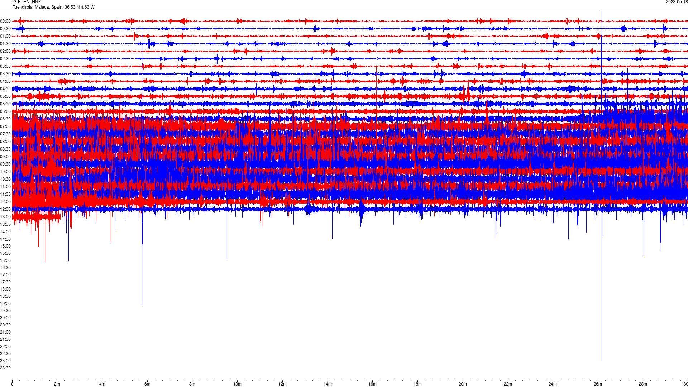688x387 pixels.
Task: Click the 22m tick on time axis
Action: 508,384
